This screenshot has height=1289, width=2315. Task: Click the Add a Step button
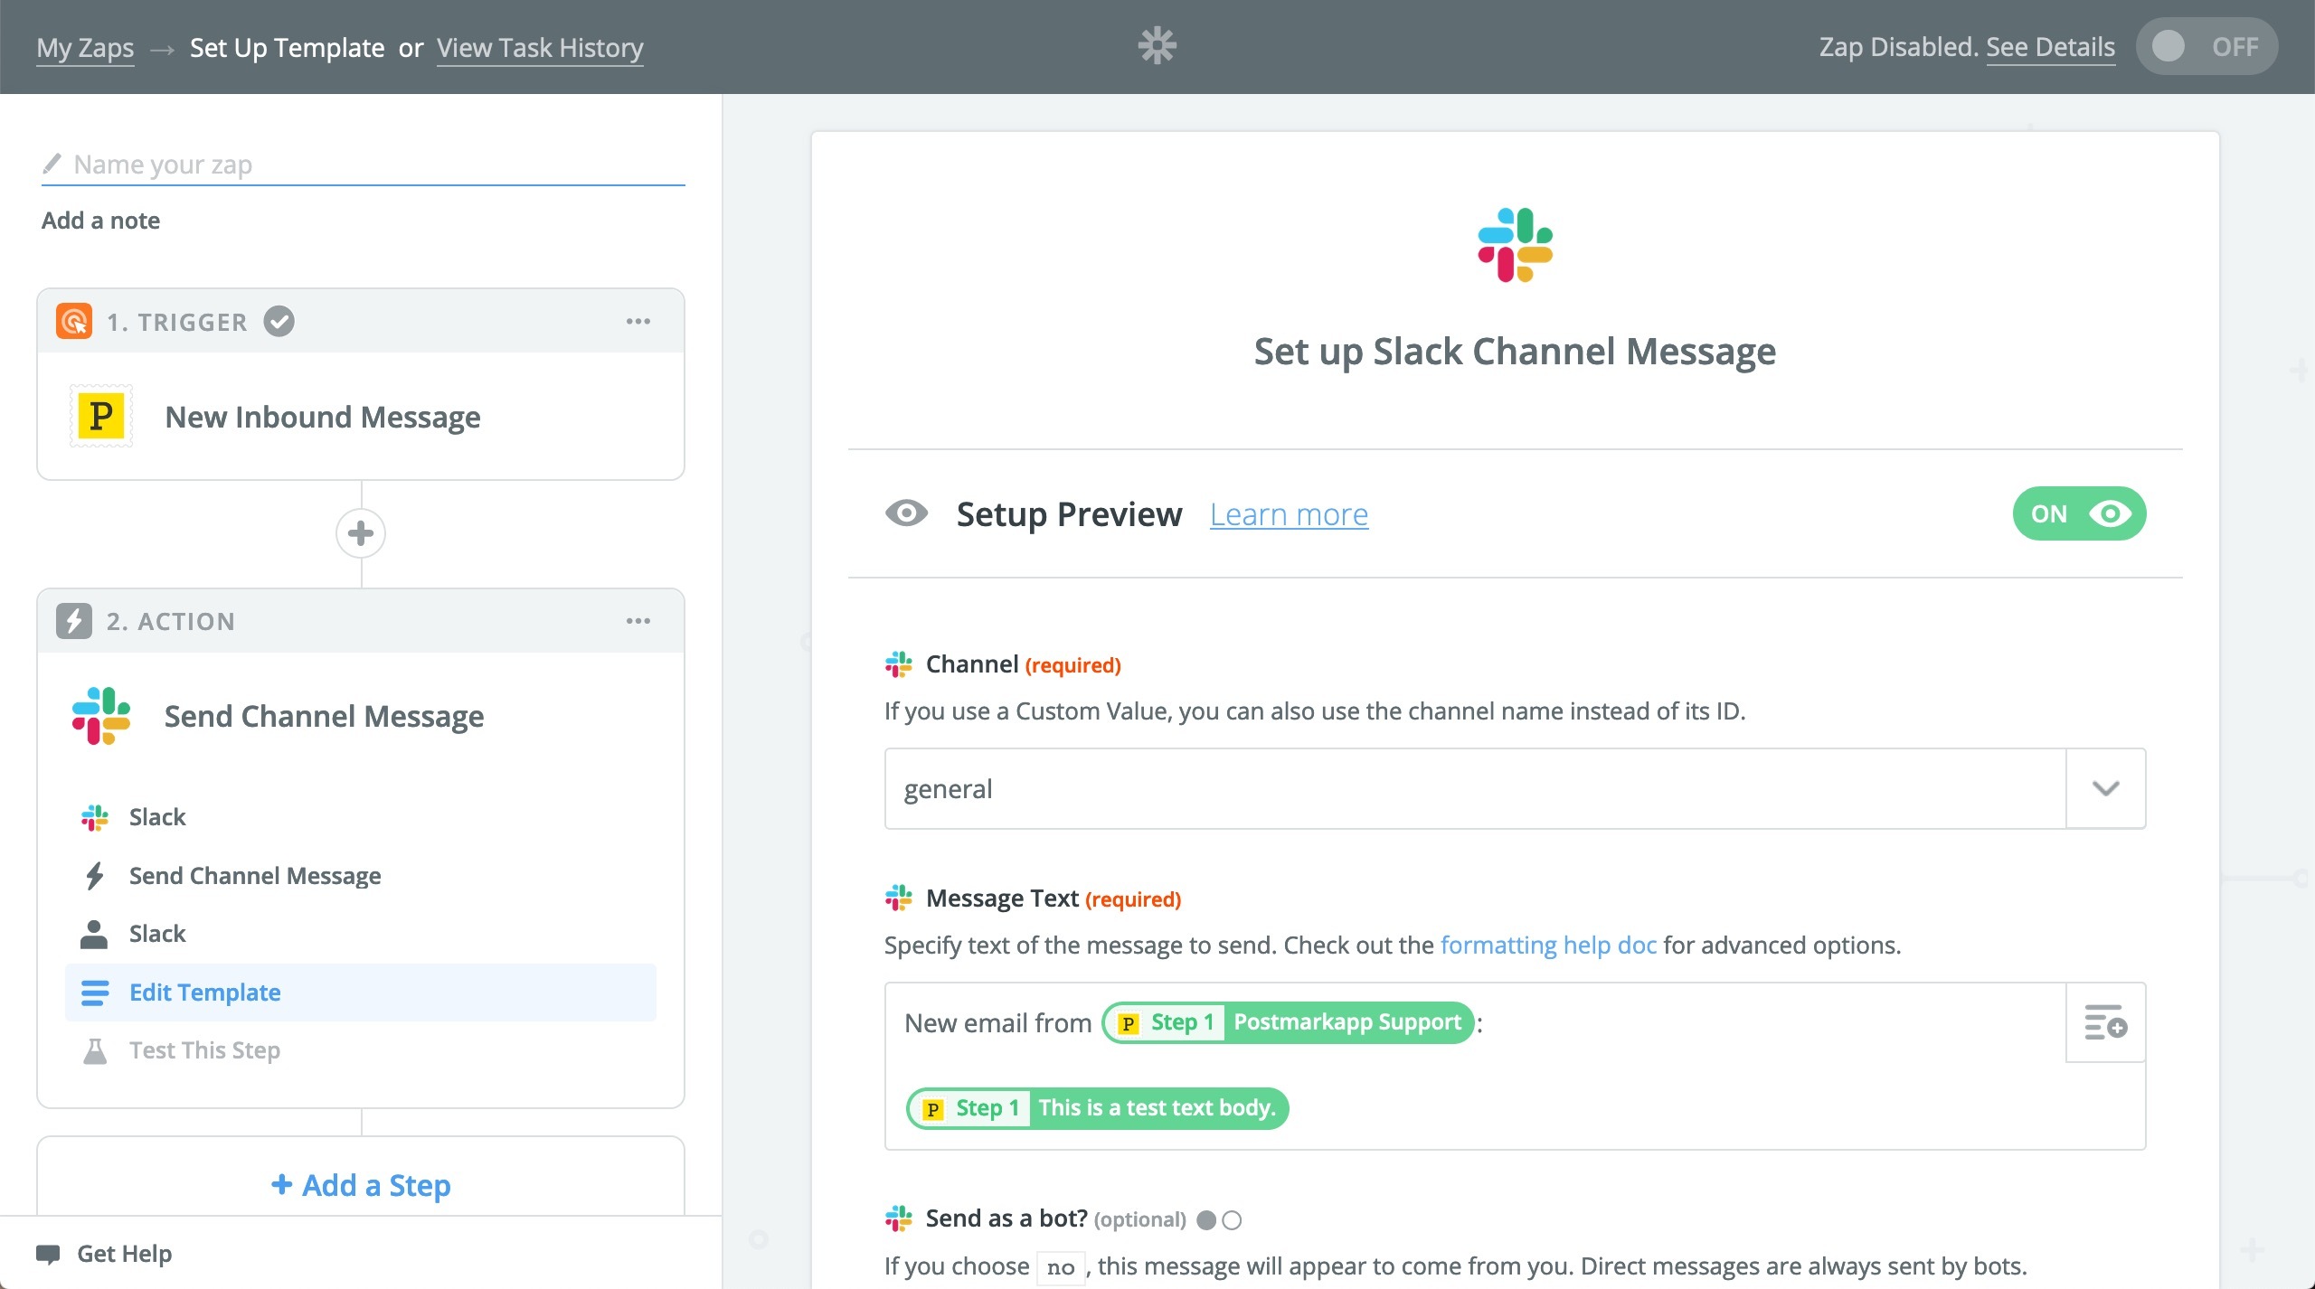(x=361, y=1185)
